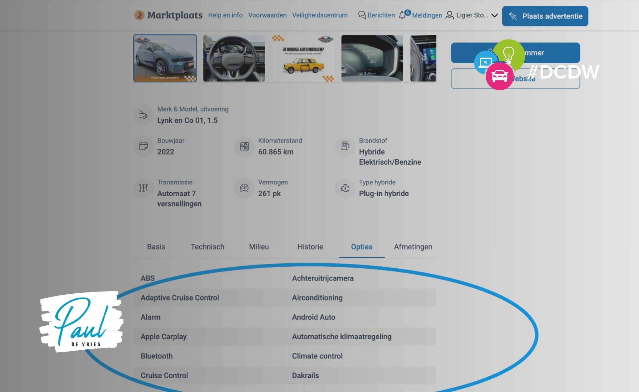Screen dimensions: 639x392
Task: Click the "Bluetooth" option
Action: pyautogui.click(x=156, y=356)
